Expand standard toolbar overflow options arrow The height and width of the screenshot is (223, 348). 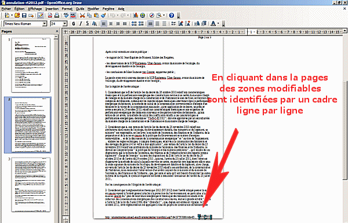pos(178,16)
